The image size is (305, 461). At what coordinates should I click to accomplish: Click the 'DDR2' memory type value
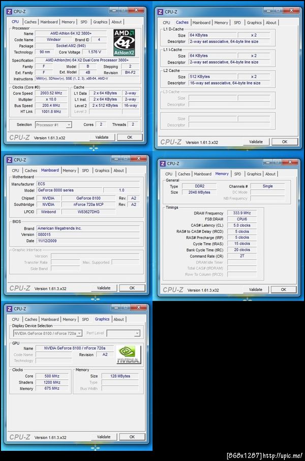199,186
